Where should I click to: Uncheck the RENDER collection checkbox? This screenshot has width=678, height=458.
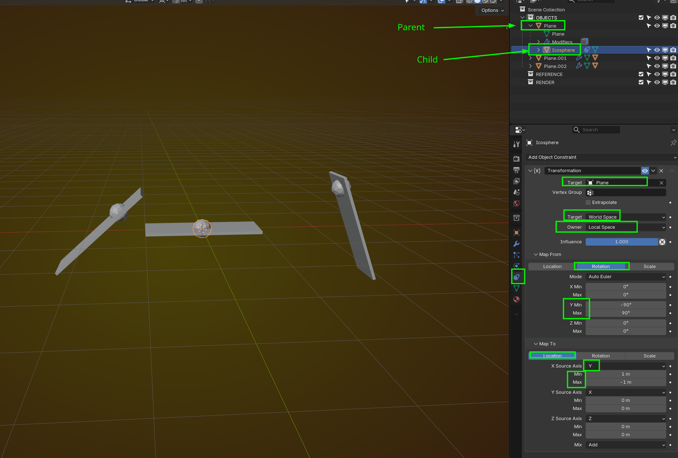point(641,82)
